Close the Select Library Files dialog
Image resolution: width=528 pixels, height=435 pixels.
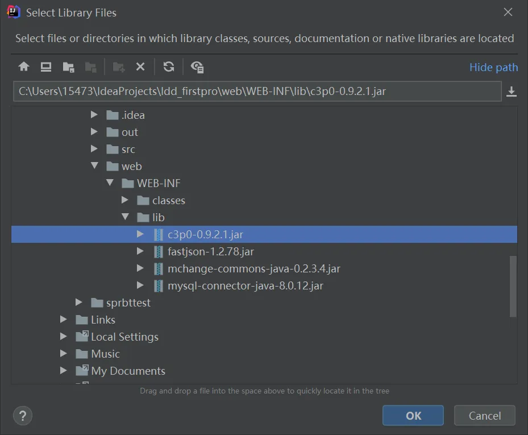[x=508, y=12]
